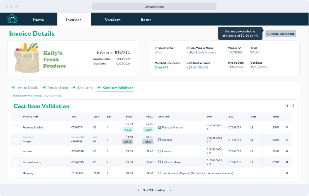Click the purple Lettuce Iceberg cost item icon
Screen dimensions: 309x196
click(x=159, y=162)
